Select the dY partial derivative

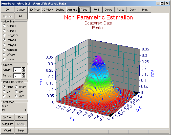(7, 96)
